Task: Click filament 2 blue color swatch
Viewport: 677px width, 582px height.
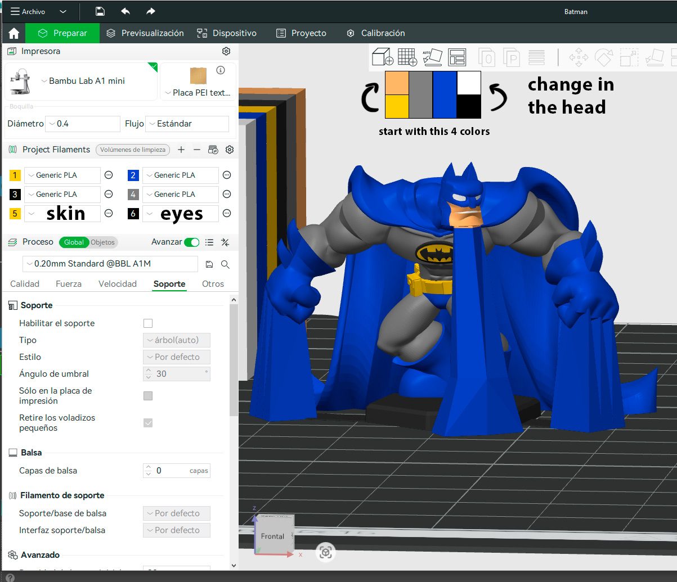Action: [133, 175]
